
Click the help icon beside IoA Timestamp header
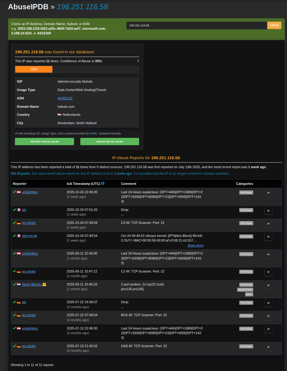click(x=103, y=183)
